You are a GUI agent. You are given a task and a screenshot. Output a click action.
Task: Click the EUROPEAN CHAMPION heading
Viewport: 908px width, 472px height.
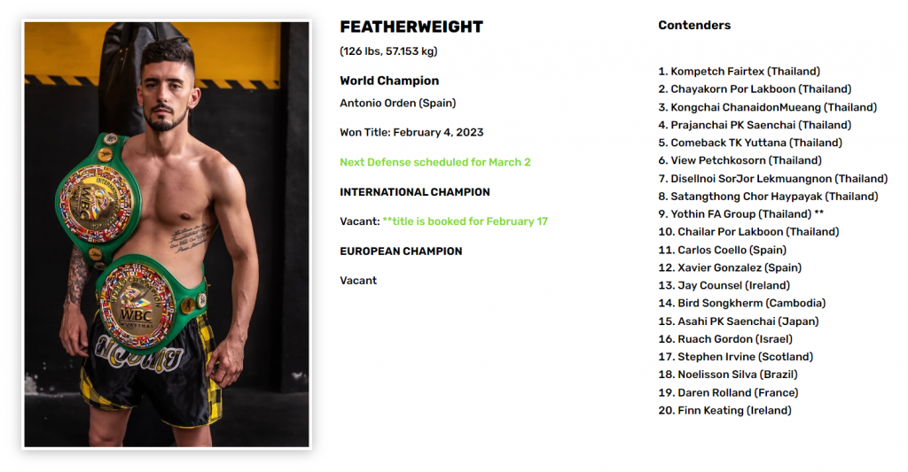click(x=401, y=251)
